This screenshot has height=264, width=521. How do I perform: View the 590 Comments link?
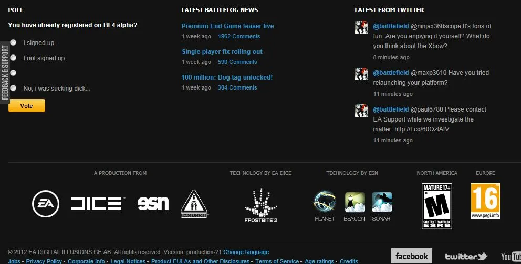coord(237,62)
